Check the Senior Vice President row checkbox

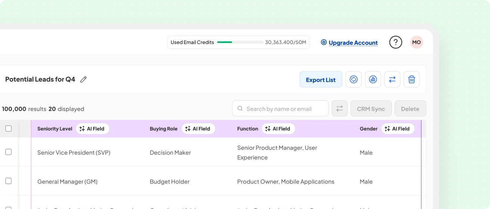pos(9,152)
